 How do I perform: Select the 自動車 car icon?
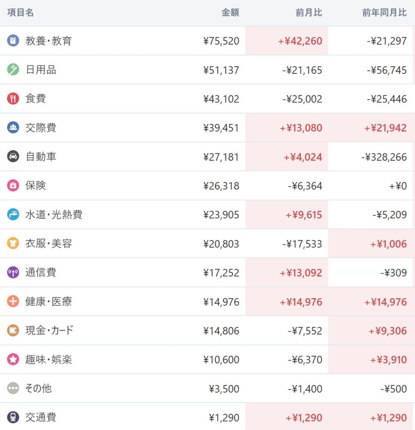tap(13, 157)
